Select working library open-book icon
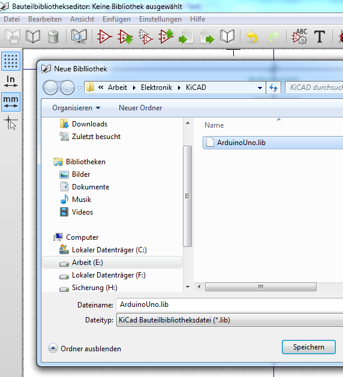This screenshot has height=377, width=343. coord(33,37)
